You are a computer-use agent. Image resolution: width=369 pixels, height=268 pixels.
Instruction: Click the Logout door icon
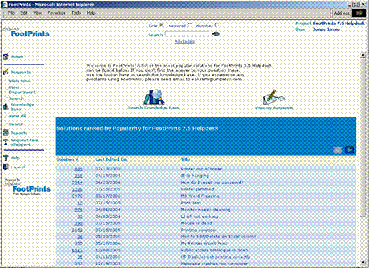[6, 167]
